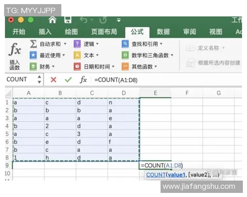
Task: Click the Select All corner triangle
Action: click(9, 93)
